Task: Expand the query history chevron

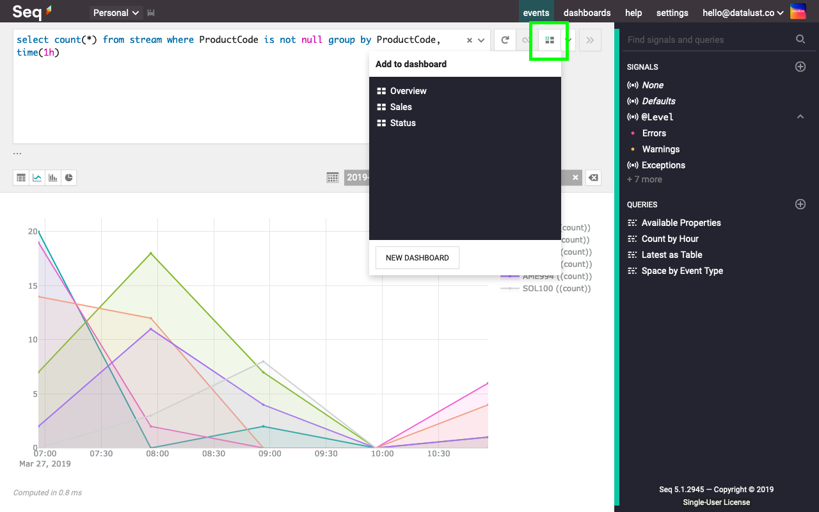Action: 482,40
